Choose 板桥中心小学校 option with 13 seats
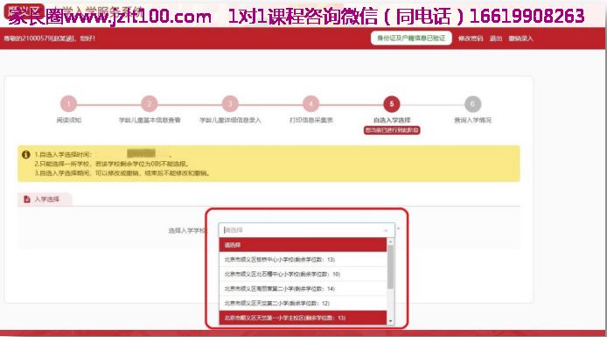 [303, 259]
